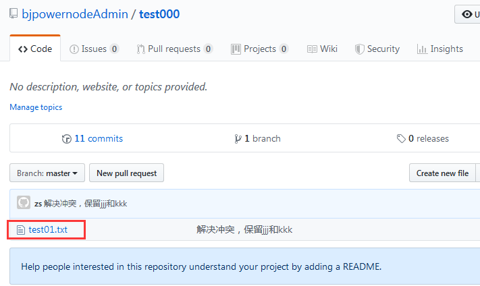This screenshot has height=286, width=480.
Task: Click the commit history clock icon
Action: 66,139
